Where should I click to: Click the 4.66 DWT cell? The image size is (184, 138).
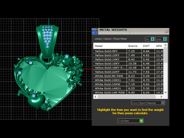coord(148,51)
